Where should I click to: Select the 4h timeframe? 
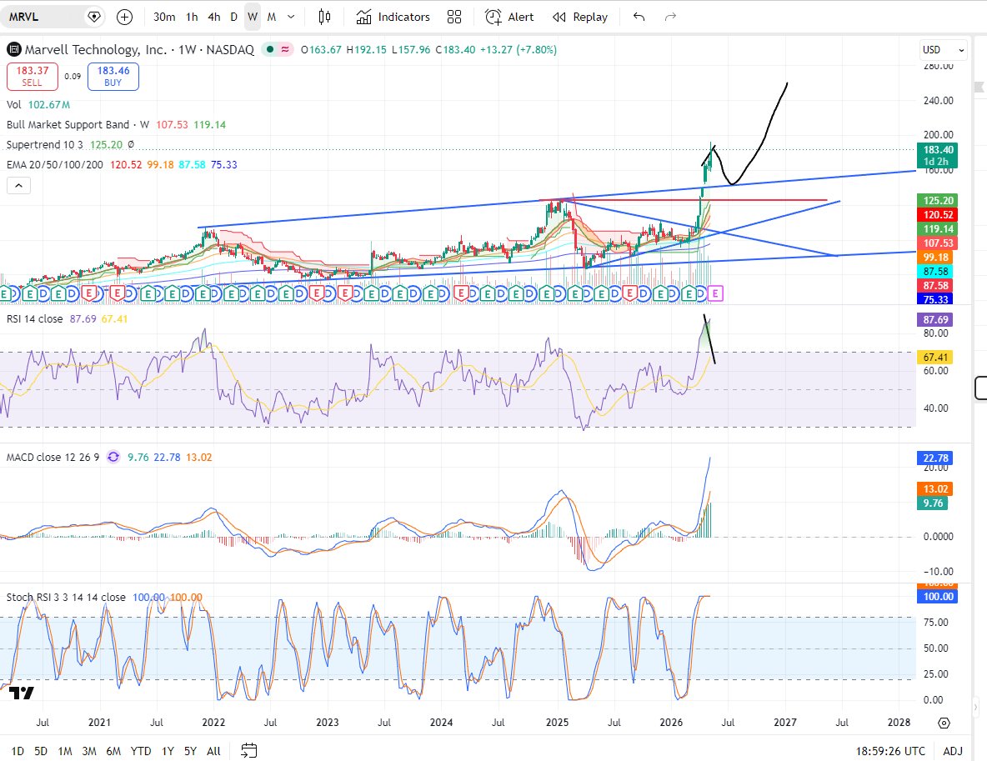point(214,17)
